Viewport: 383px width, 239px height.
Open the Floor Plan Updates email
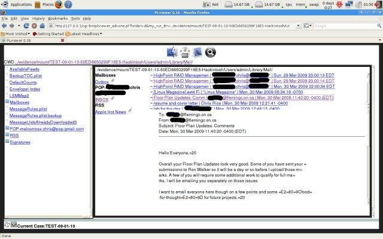243,97
